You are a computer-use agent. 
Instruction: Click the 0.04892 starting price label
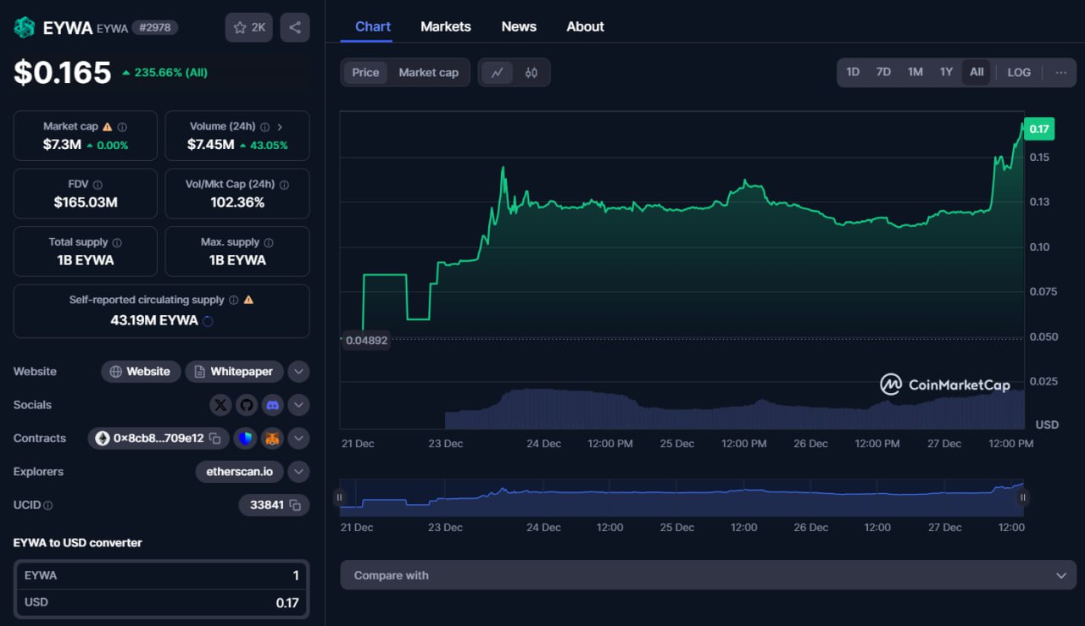[x=366, y=341]
